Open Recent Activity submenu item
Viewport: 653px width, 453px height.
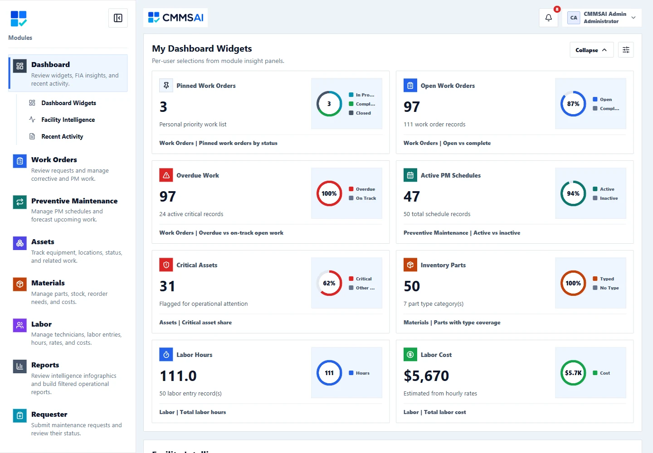(62, 136)
